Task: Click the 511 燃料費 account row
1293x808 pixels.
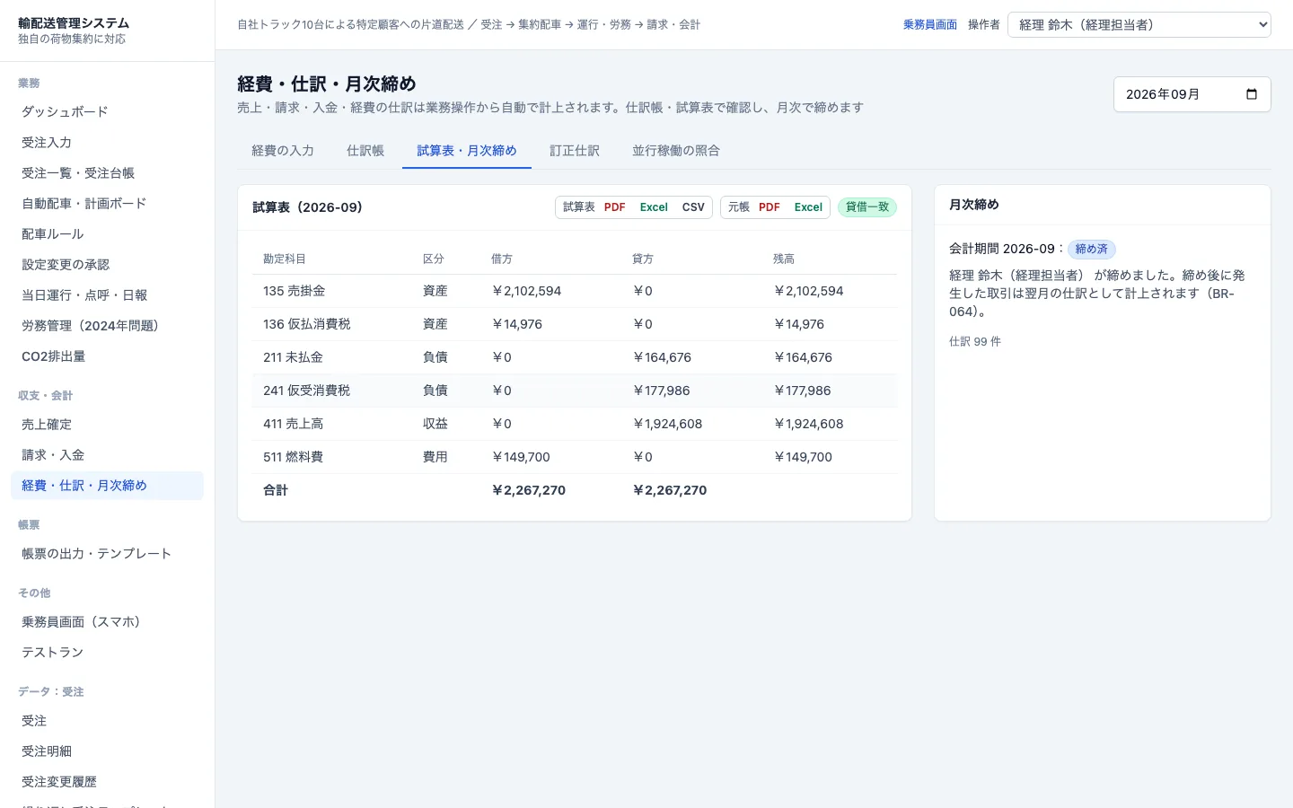Action: tap(575, 457)
